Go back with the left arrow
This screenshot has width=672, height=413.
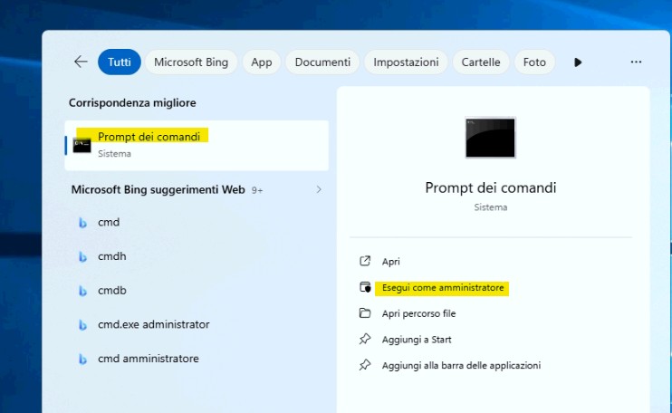click(x=81, y=62)
